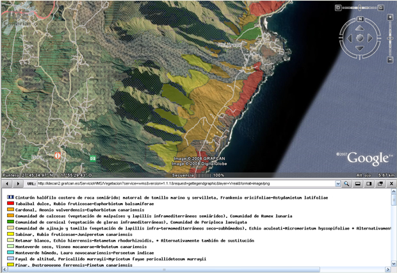Screen dimensions: 397x273
Task: Click the 'Comunidad de calcosas' legend text
Action: pos(154,216)
